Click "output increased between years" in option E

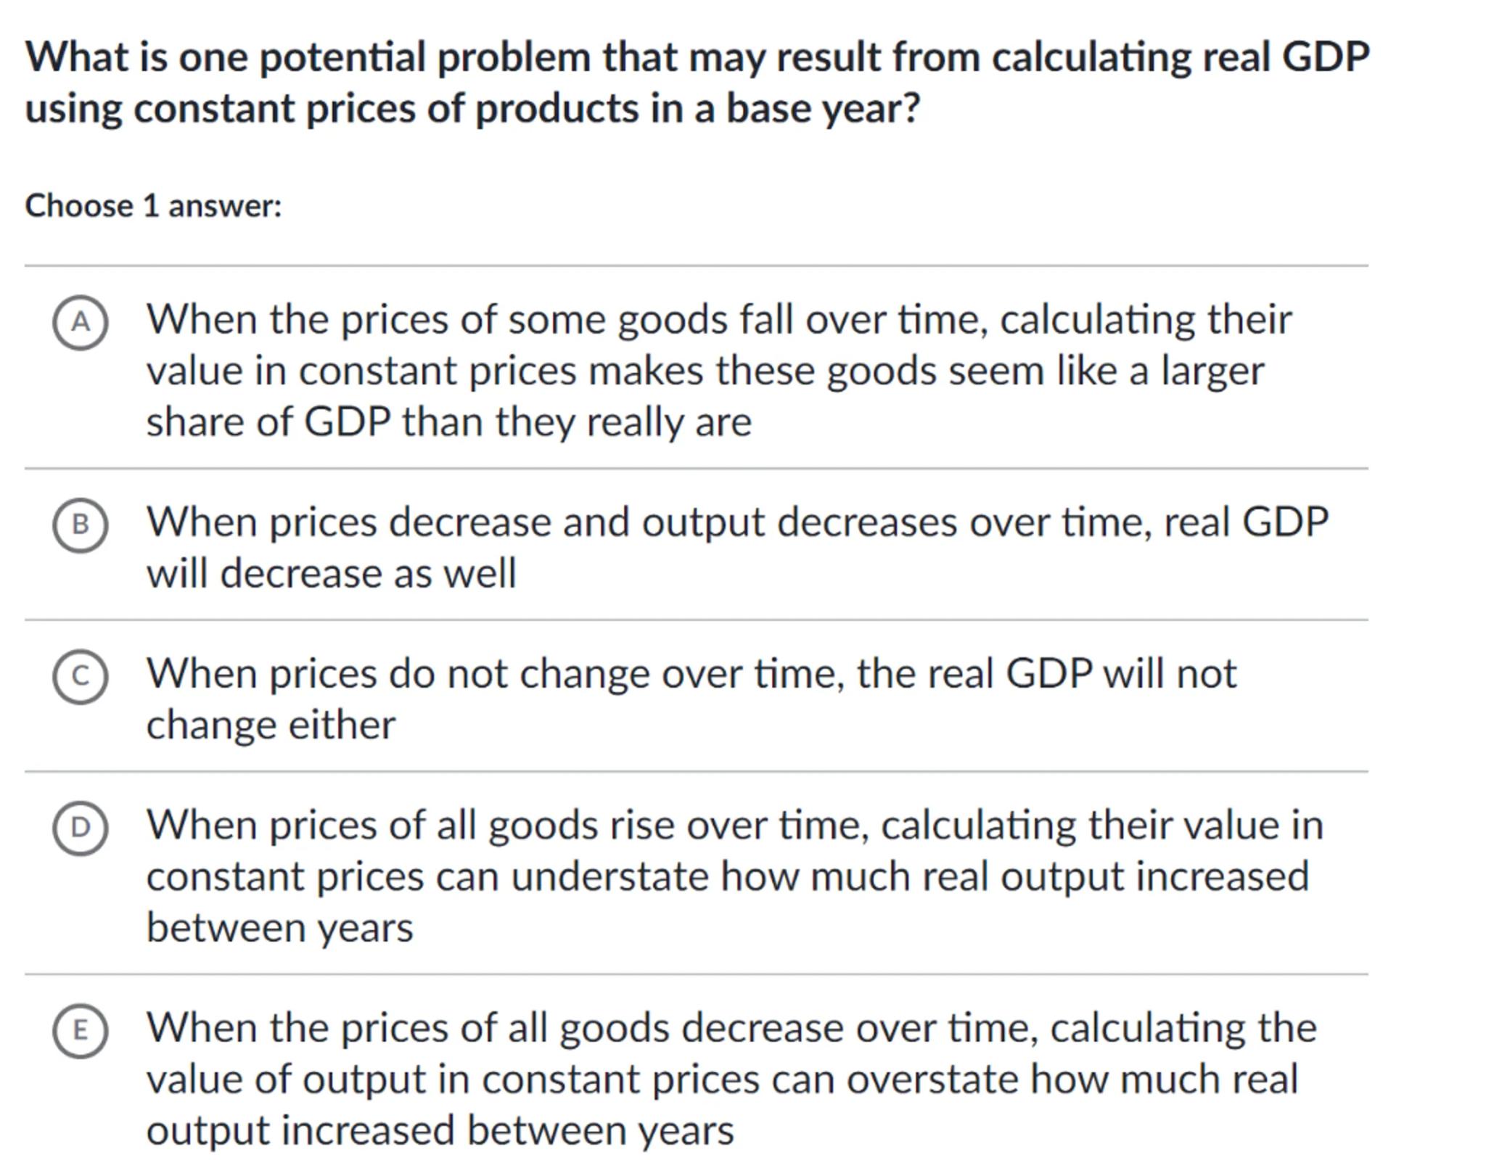440,1130
